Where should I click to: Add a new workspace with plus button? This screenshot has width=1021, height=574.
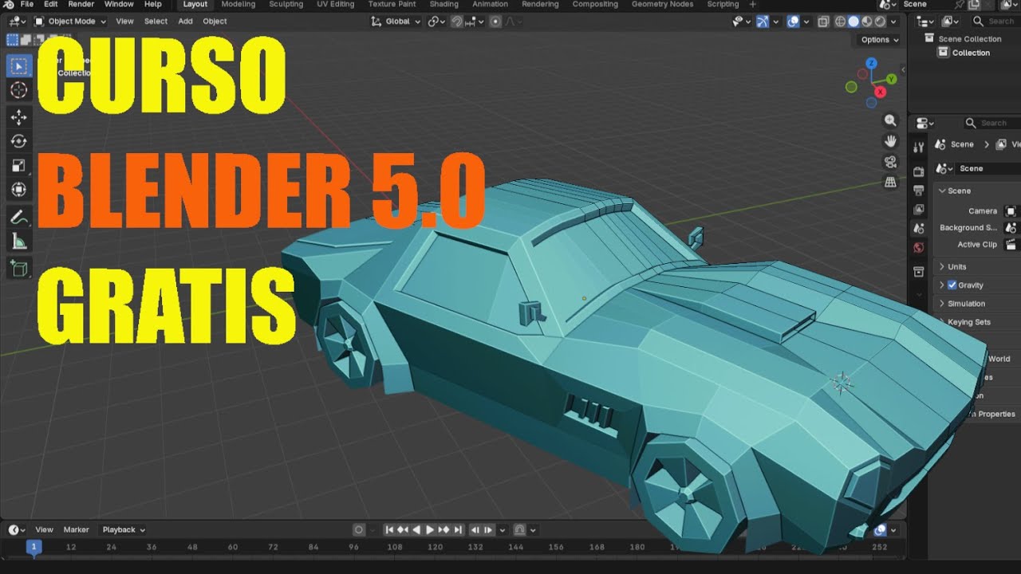[x=752, y=4]
